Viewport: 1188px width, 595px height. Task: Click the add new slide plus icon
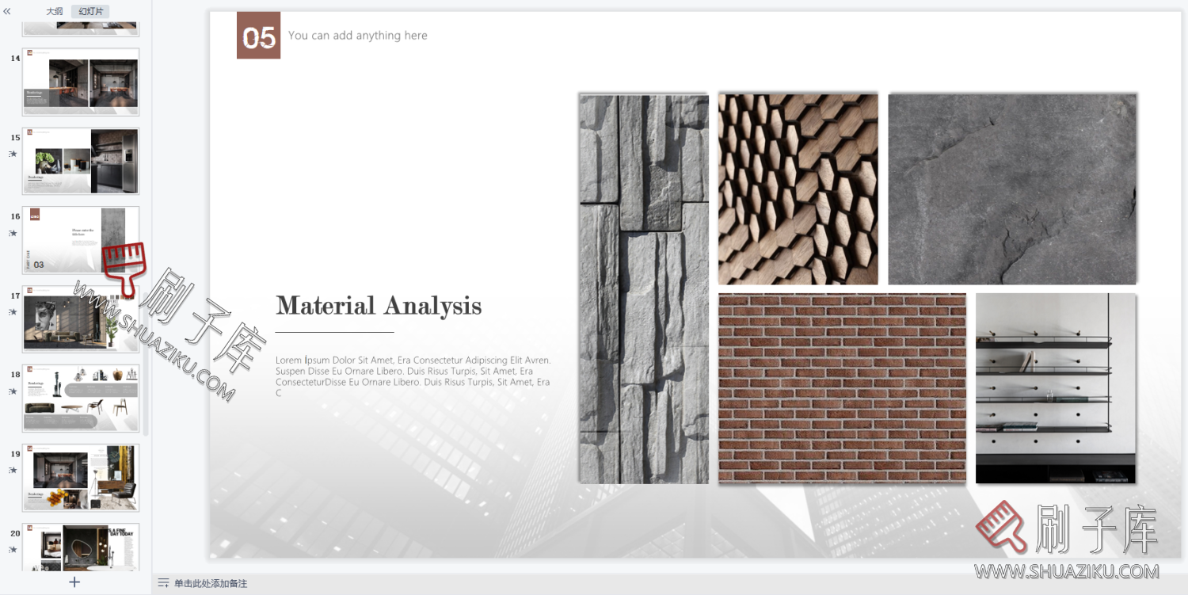pos(74,582)
